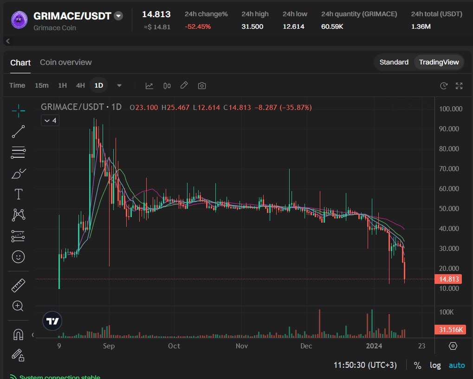Toggle magnet mode snapping

click(18, 334)
